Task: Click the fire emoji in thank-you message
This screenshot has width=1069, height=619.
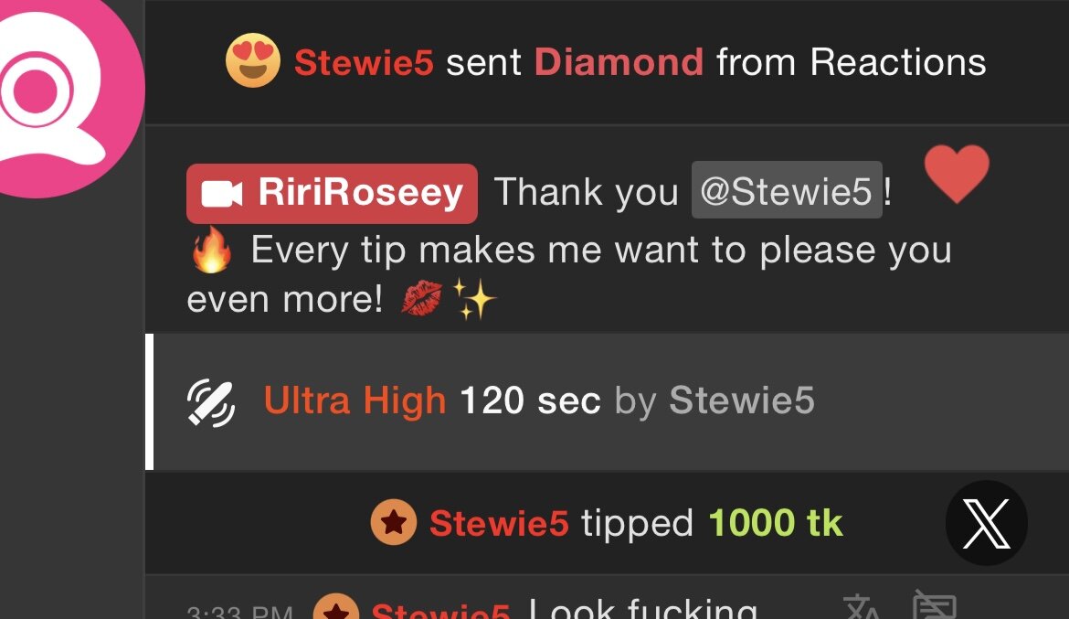Action: click(x=211, y=249)
